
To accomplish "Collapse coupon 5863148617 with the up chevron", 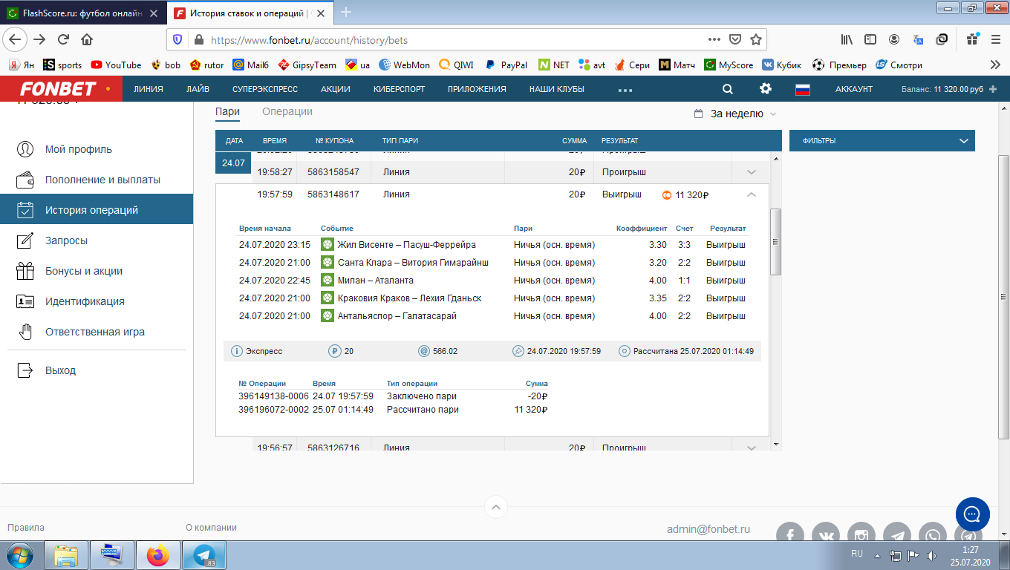I will [x=751, y=194].
